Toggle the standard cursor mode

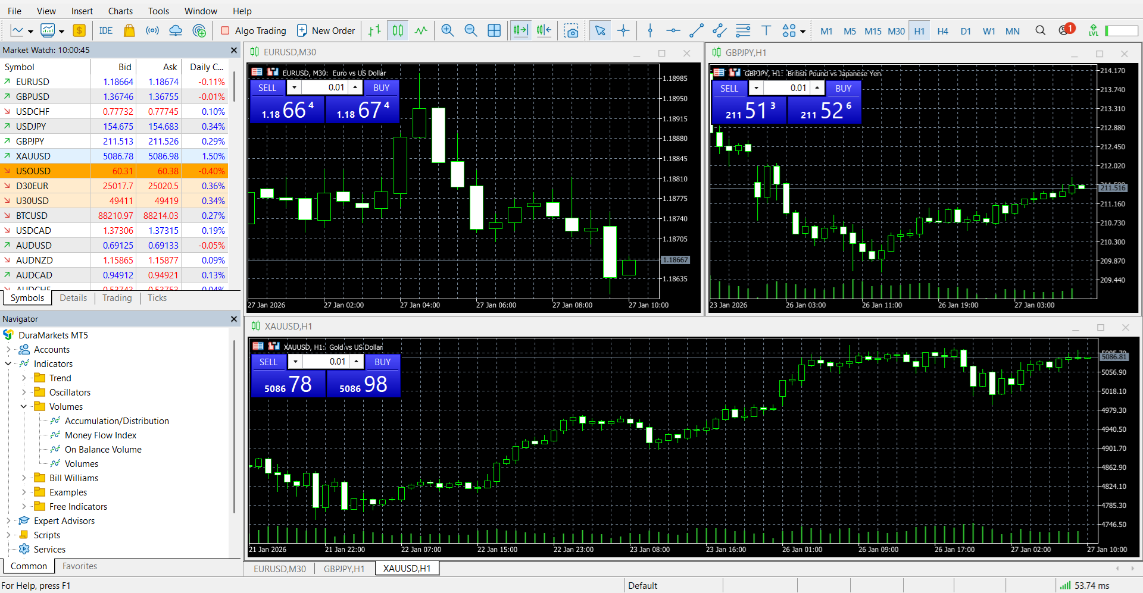click(x=600, y=30)
